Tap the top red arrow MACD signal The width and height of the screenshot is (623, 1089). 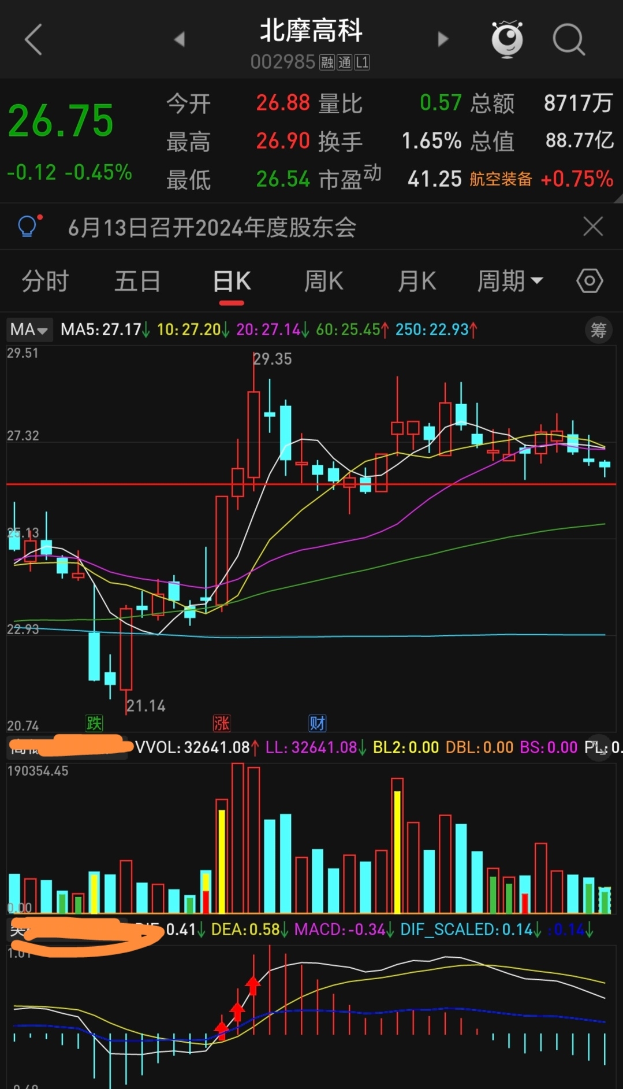pyautogui.click(x=253, y=986)
